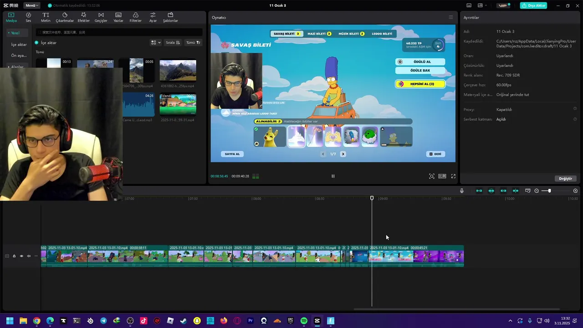Image resolution: width=583 pixels, height=328 pixels.
Task: Open the Efektler effects tab
Action: coord(83,17)
